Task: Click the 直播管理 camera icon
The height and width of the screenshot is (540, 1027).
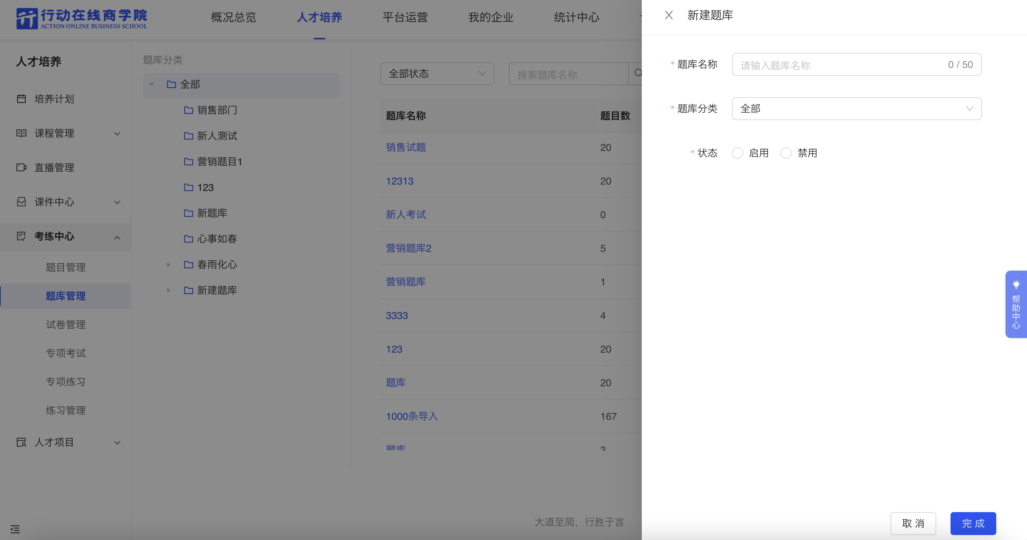Action: click(x=21, y=167)
